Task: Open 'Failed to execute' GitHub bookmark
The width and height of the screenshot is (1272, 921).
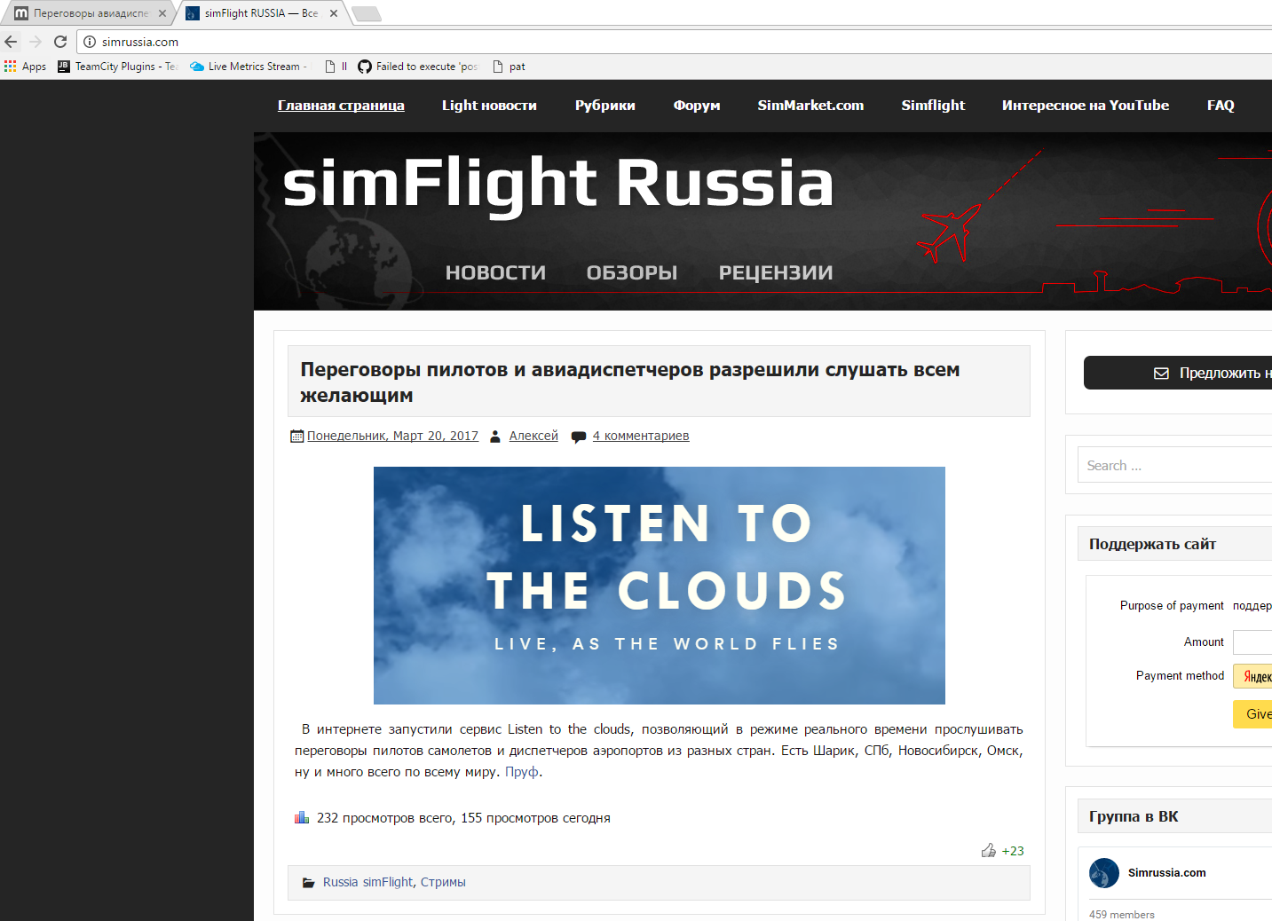Action: click(x=417, y=67)
